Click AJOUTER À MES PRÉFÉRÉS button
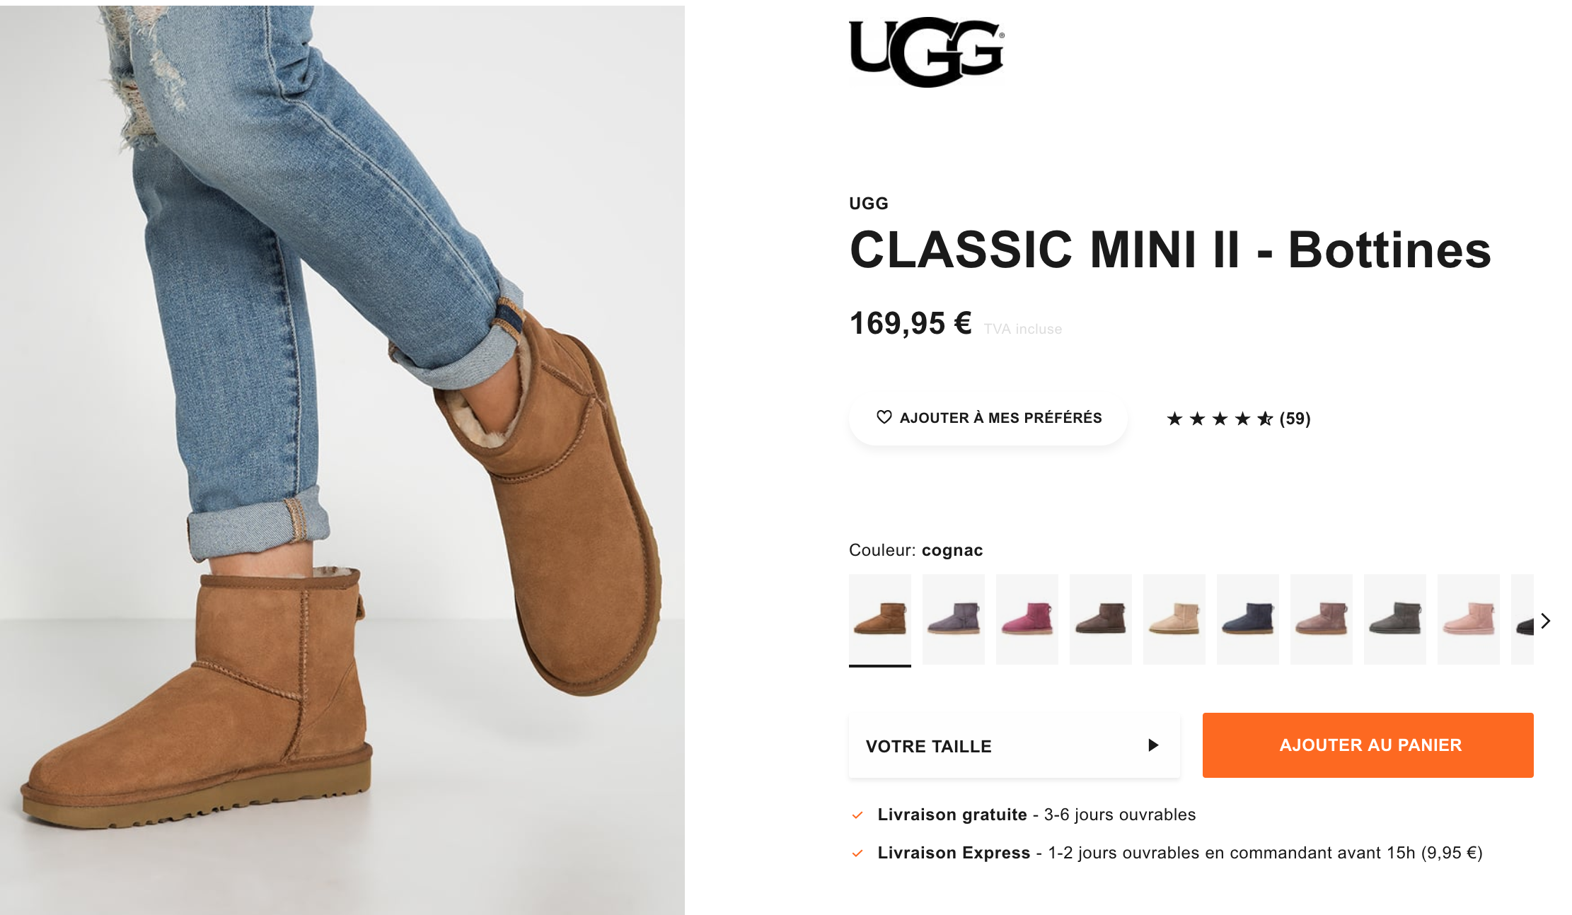This screenshot has width=1572, height=915. tap(988, 417)
